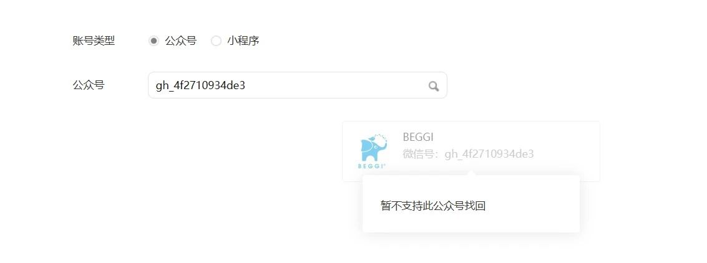Select the 公众号 radio button circle
707x263 pixels.
[x=154, y=41]
